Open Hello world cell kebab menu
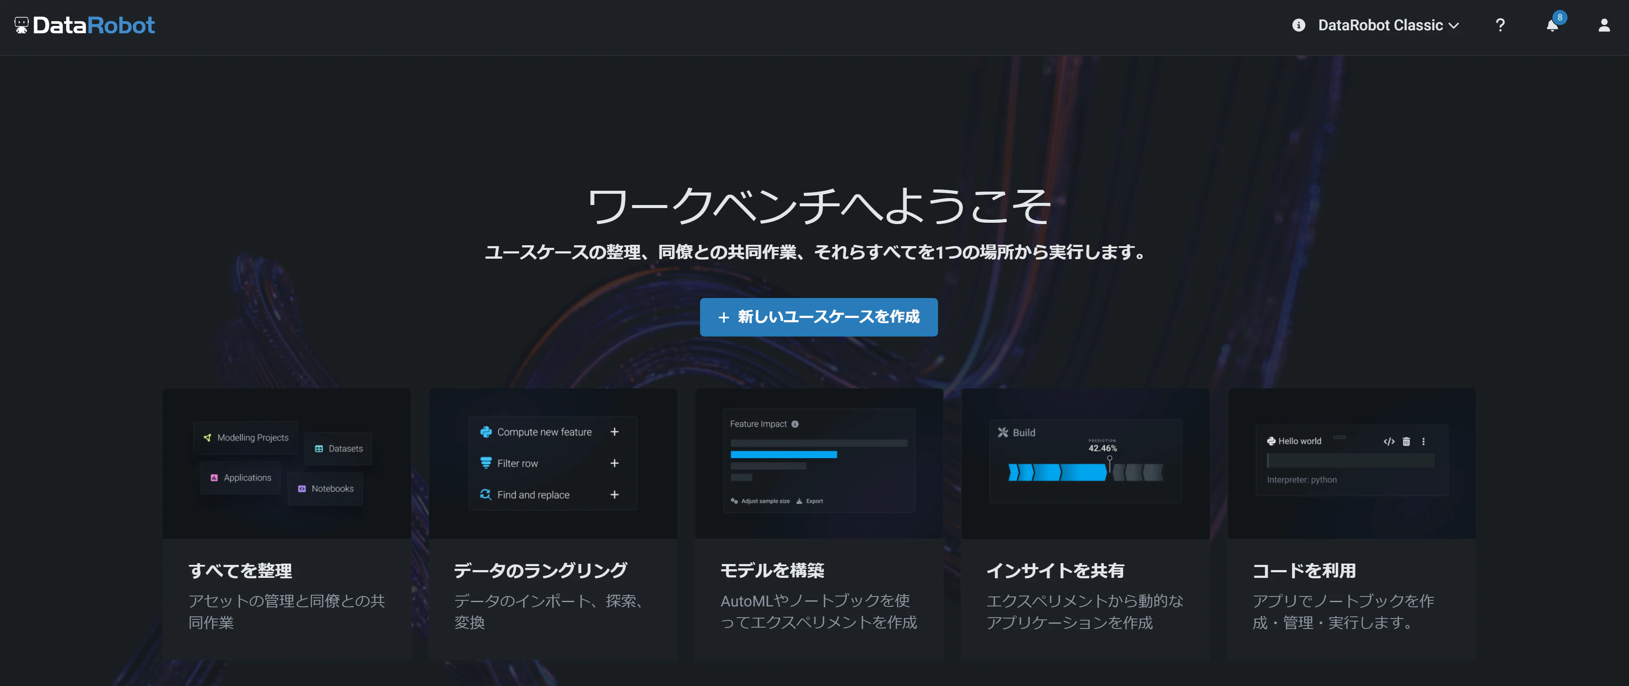 tap(1423, 441)
